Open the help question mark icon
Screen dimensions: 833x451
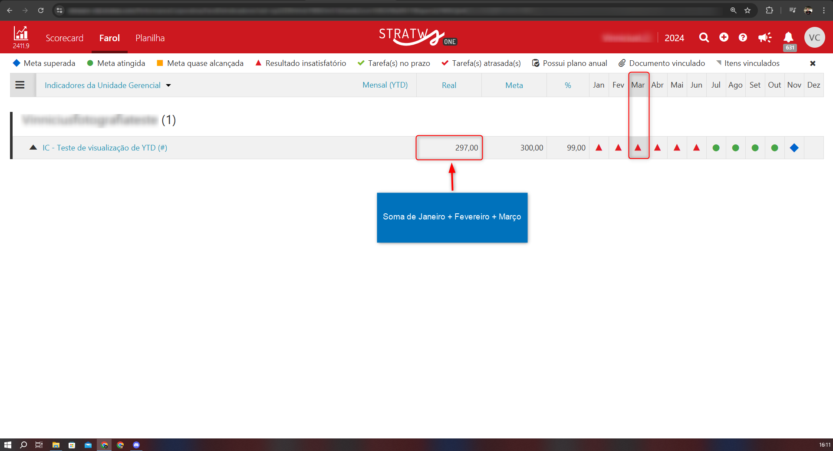click(743, 37)
